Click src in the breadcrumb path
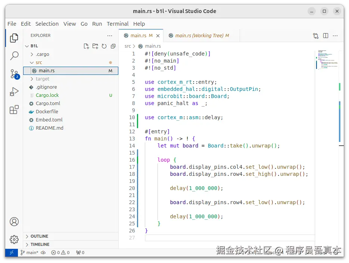This screenshot has height=263, width=349. tap(128, 46)
